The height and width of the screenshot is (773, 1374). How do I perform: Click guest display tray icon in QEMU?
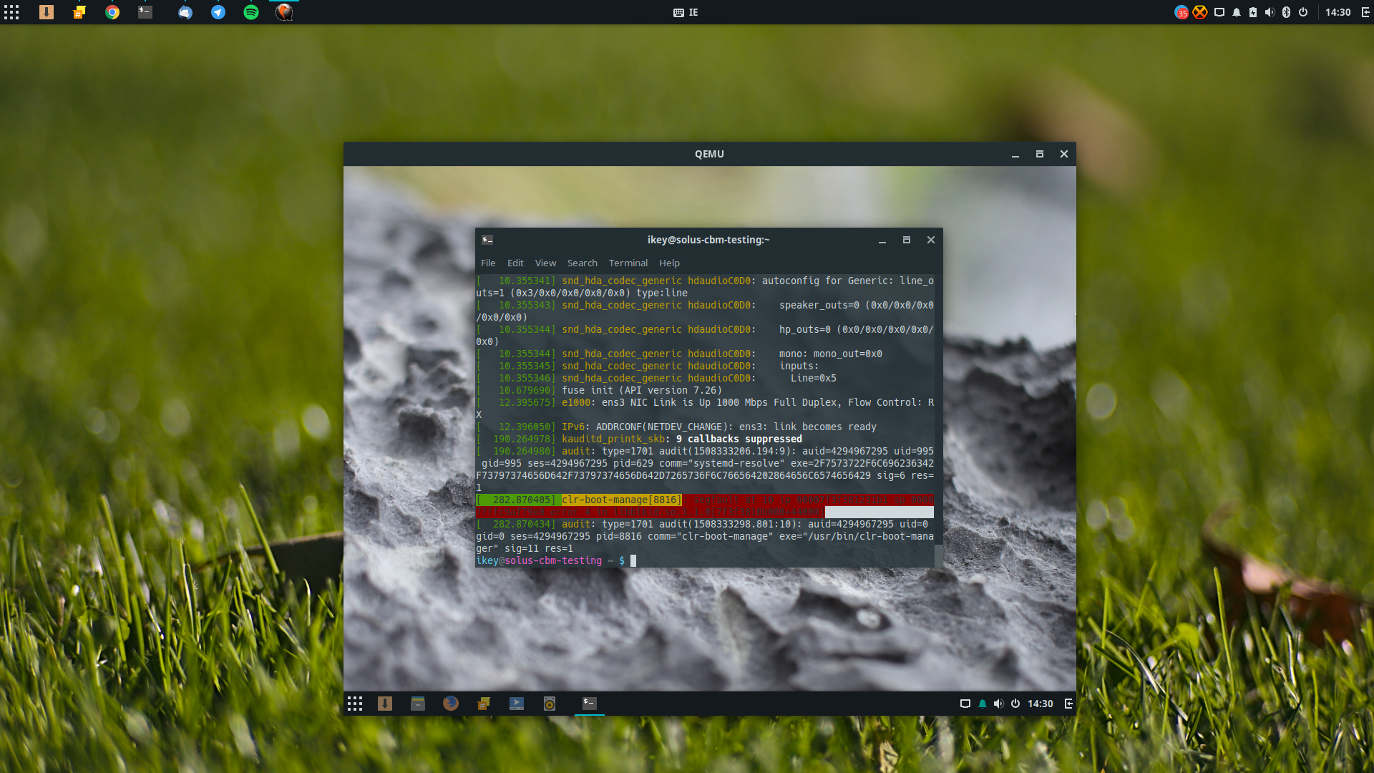(x=965, y=704)
